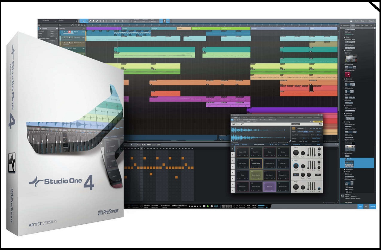Click the Cutoff knob in the Filter section
This screenshot has width=381, height=250.
296,166
